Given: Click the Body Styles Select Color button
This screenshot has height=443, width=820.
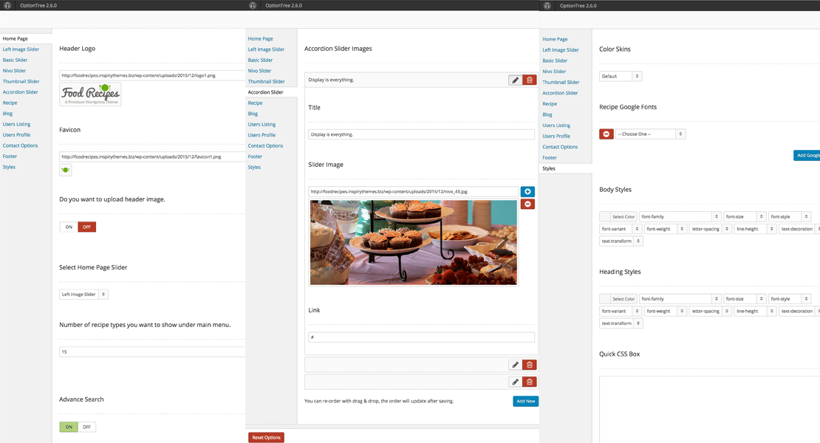Looking at the screenshot, I should [623, 216].
